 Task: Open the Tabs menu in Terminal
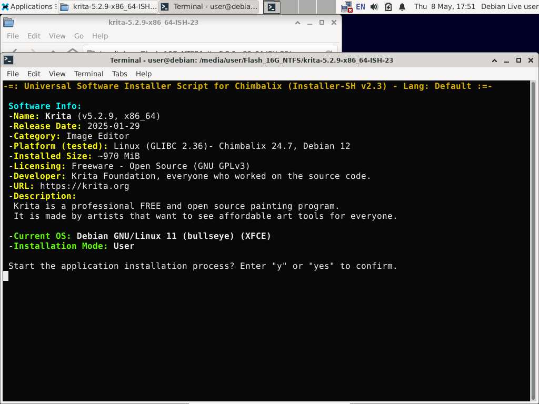tap(119, 74)
